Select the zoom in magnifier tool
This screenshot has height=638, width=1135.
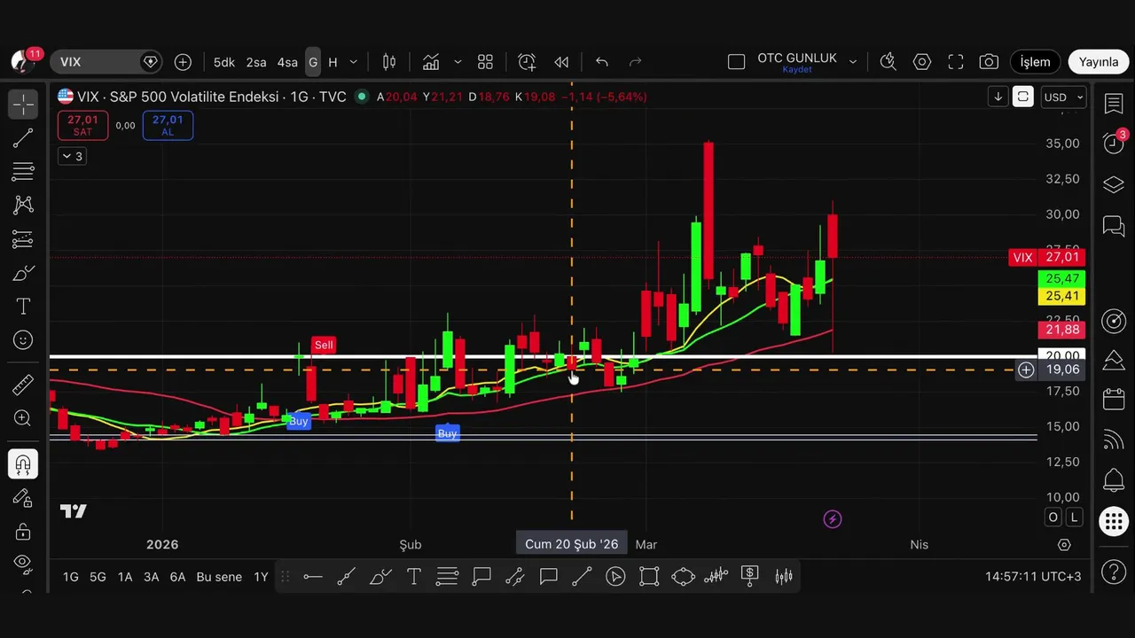[x=23, y=418]
